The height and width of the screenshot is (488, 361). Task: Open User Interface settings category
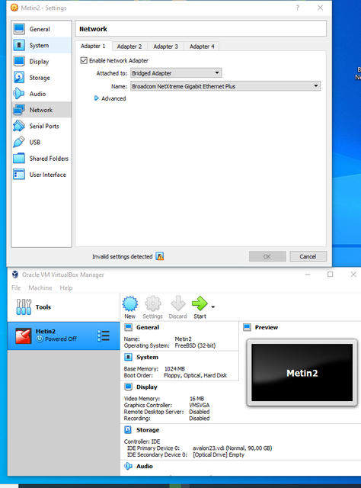pos(41,175)
